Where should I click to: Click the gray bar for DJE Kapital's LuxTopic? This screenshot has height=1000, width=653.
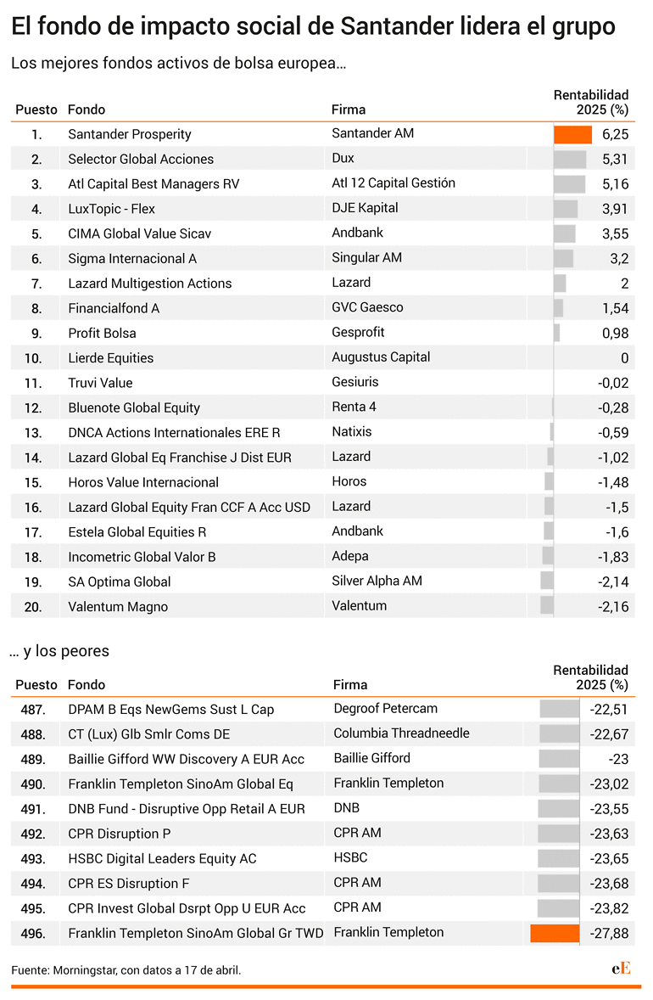point(566,209)
